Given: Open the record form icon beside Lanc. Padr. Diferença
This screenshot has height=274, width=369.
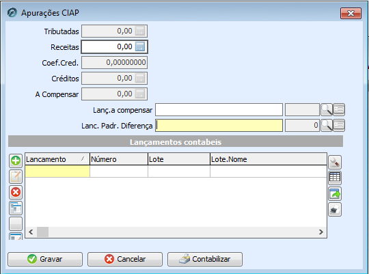Looking at the screenshot, I should pos(339,125).
